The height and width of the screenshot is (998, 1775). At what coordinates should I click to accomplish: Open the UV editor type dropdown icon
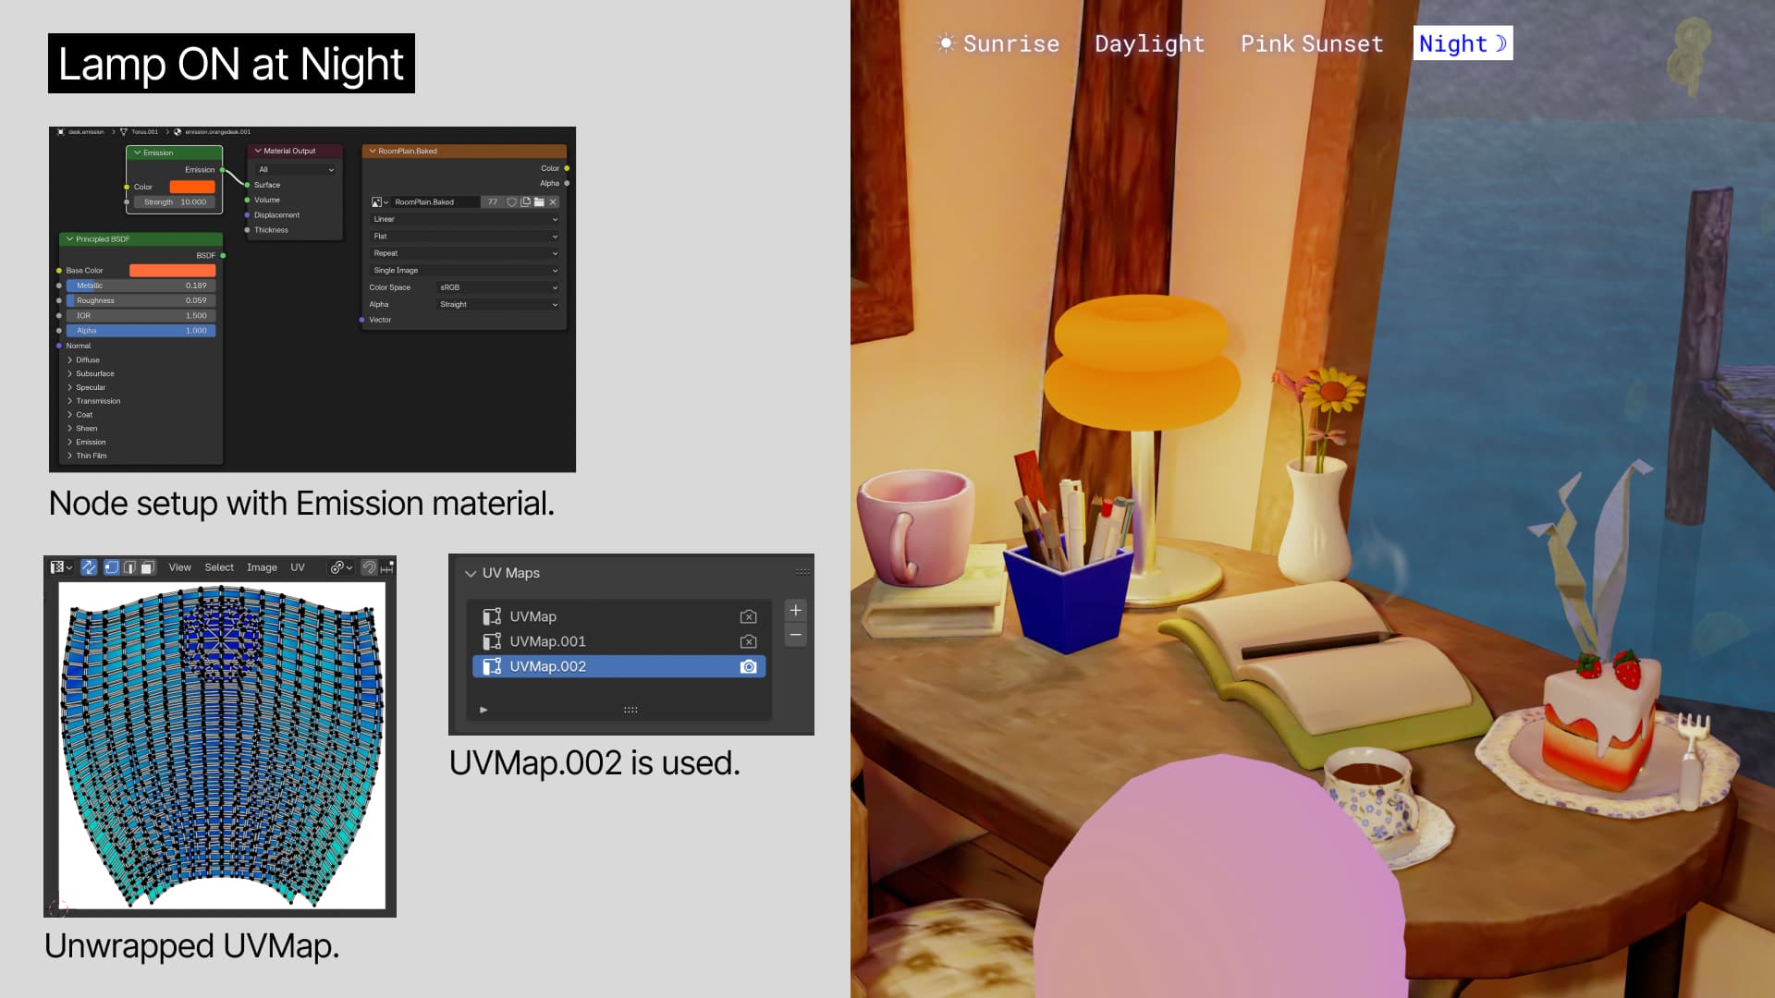[61, 567]
